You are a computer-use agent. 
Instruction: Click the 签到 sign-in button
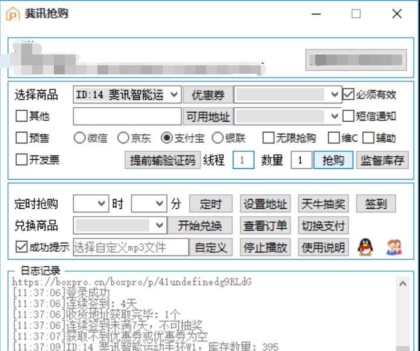click(x=376, y=204)
